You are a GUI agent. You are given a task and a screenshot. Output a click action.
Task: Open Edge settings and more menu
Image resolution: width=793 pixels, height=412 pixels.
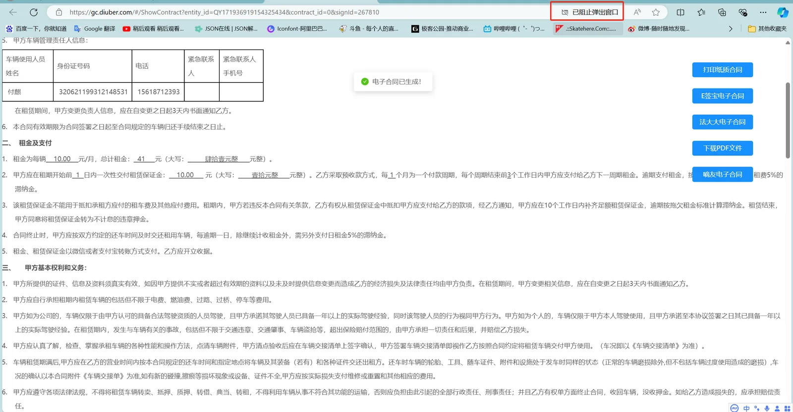click(x=763, y=12)
